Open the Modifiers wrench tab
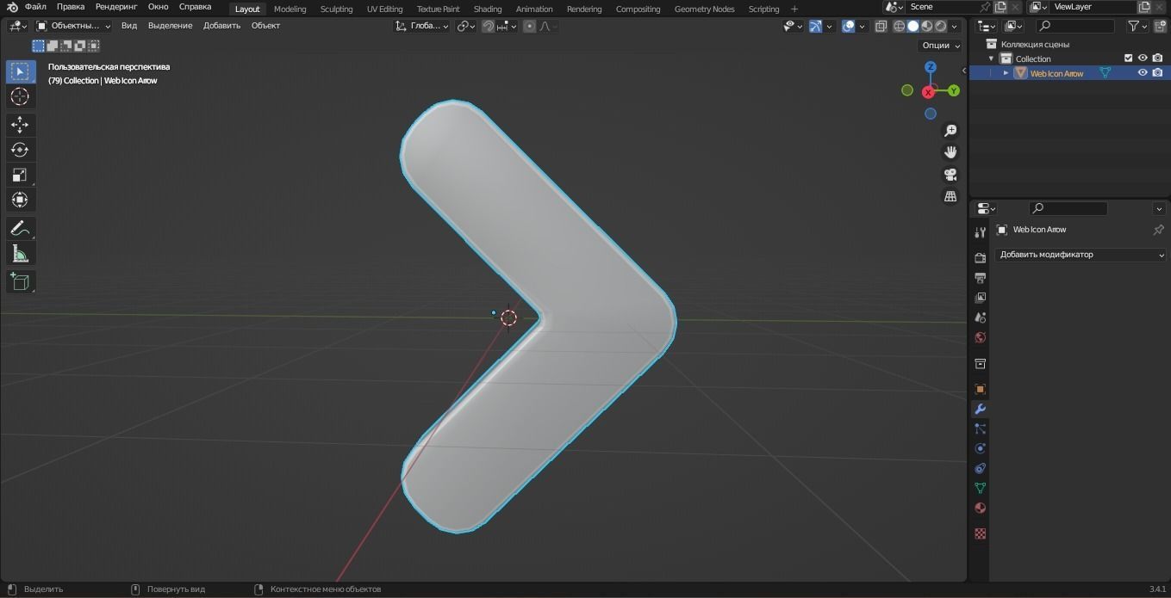Image resolution: width=1171 pixels, height=598 pixels. pyautogui.click(x=980, y=409)
